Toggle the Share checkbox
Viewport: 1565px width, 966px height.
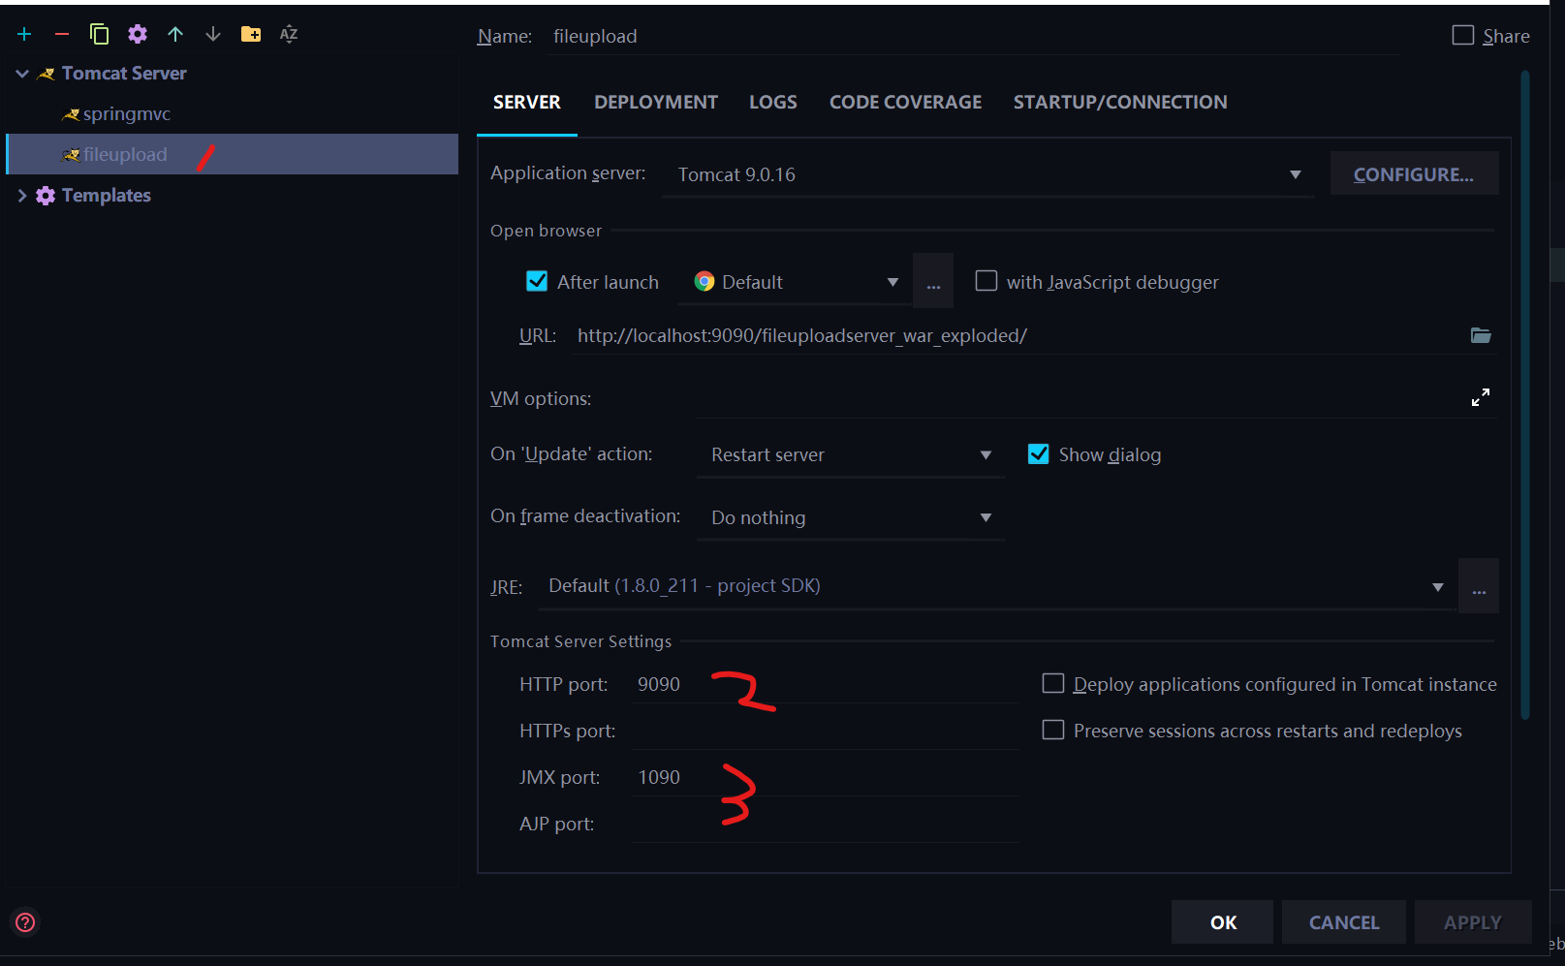[1463, 36]
